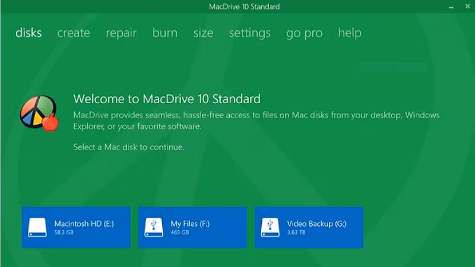
Task: Minimize the MacDrive window
Action: coord(451,7)
